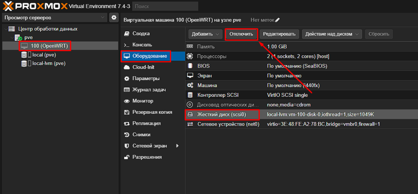This screenshot has height=194, width=418.
Task: Open the Действие над диском dropdown
Action: click(x=332, y=34)
